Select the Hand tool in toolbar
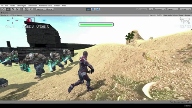 [x=3, y=9]
